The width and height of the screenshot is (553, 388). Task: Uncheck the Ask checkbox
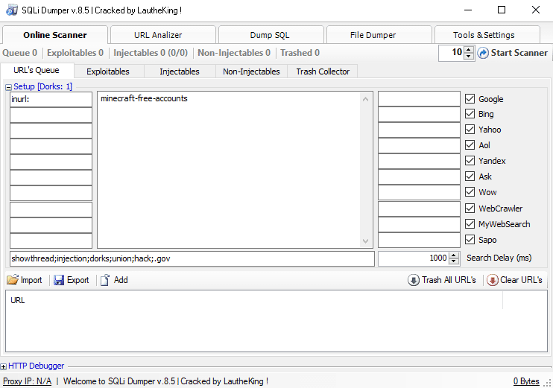pos(470,176)
